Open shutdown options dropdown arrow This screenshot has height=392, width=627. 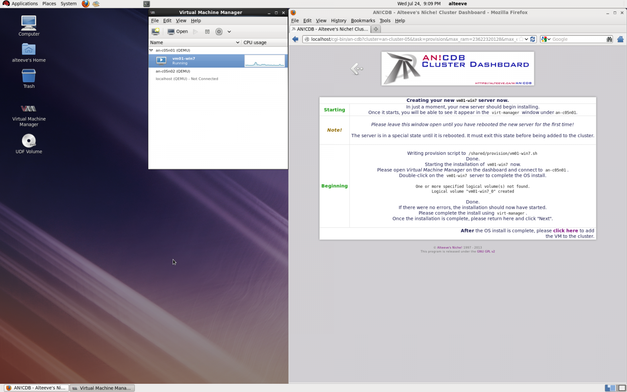229,32
